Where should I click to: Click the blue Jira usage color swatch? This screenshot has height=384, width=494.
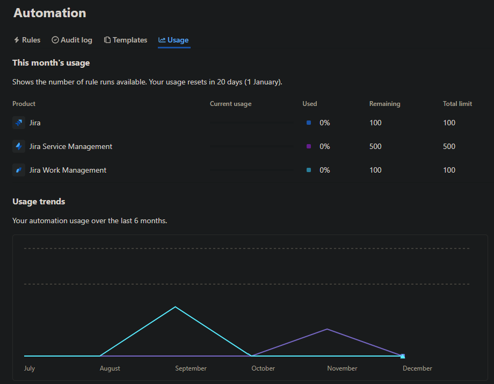[309, 123]
